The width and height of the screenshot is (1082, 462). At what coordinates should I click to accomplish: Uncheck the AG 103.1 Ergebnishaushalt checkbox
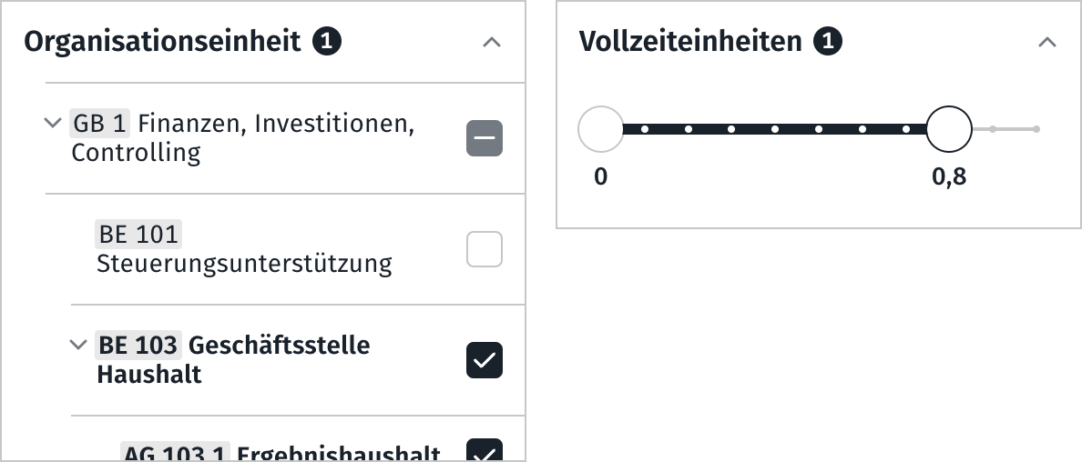click(x=485, y=451)
